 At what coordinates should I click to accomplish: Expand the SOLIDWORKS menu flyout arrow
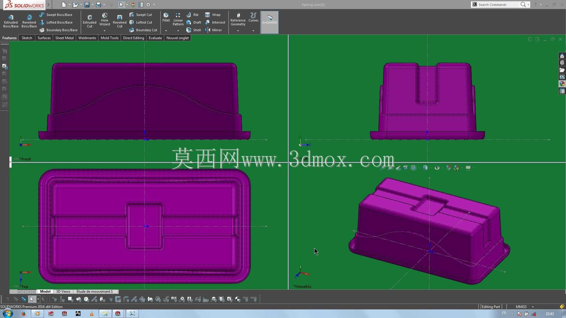tap(49, 5)
